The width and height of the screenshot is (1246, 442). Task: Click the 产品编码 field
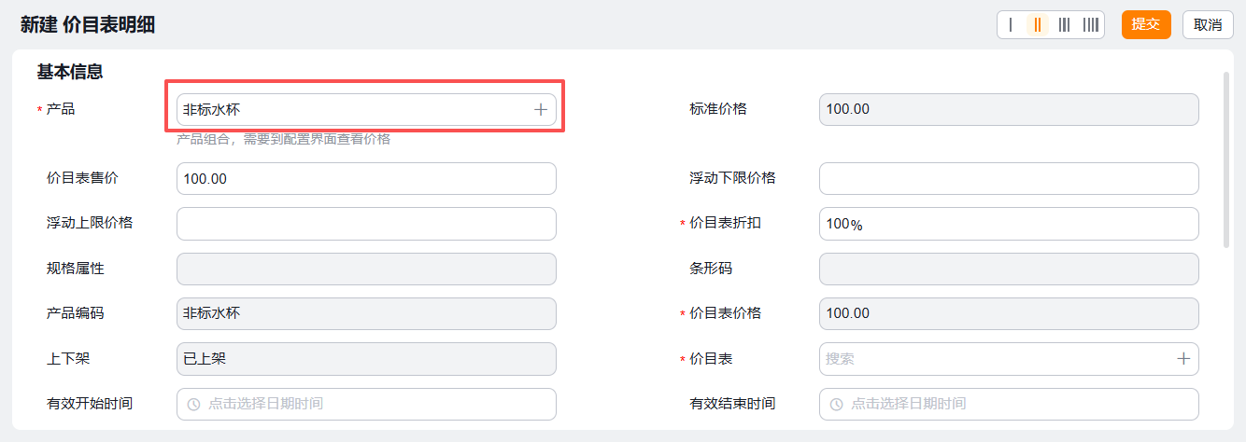tap(366, 313)
